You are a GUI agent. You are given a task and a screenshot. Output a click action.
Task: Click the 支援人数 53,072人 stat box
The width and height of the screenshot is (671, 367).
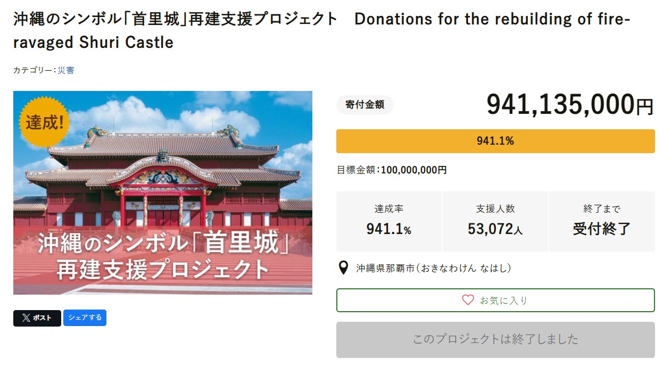[495, 221]
